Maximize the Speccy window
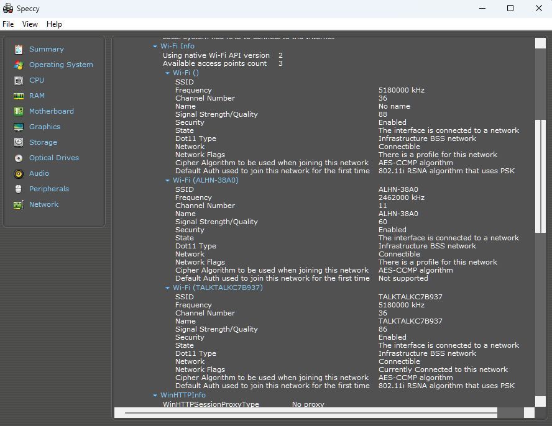Image resolution: width=552 pixels, height=426 pixels. [x=510, y=8]
